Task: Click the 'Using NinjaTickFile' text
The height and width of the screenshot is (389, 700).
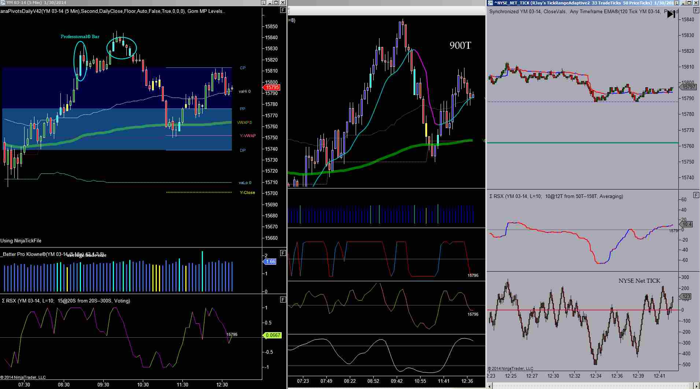Action: pyautogui.click(x=21, y=241)
